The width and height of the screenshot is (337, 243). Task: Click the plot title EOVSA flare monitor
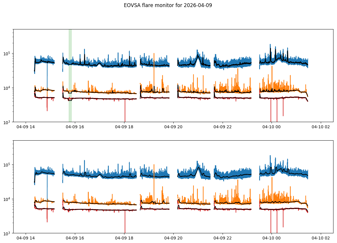coord(168,5)
